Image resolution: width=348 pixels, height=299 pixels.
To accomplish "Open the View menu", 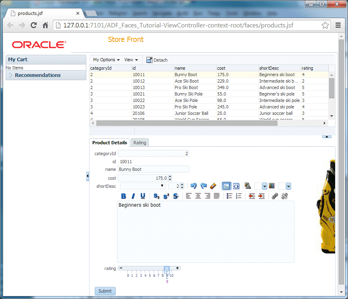I will tap(131, 60).
